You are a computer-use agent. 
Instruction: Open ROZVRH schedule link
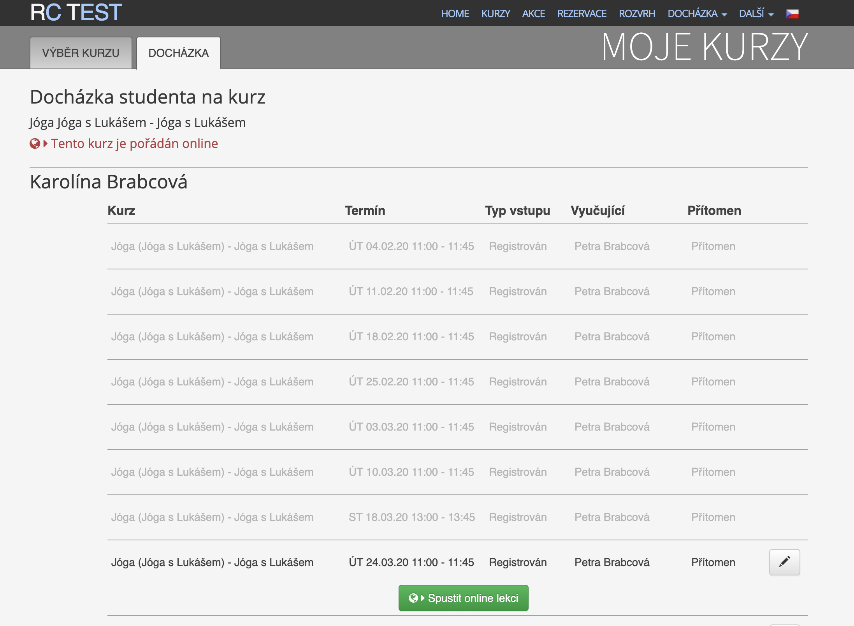637,14
